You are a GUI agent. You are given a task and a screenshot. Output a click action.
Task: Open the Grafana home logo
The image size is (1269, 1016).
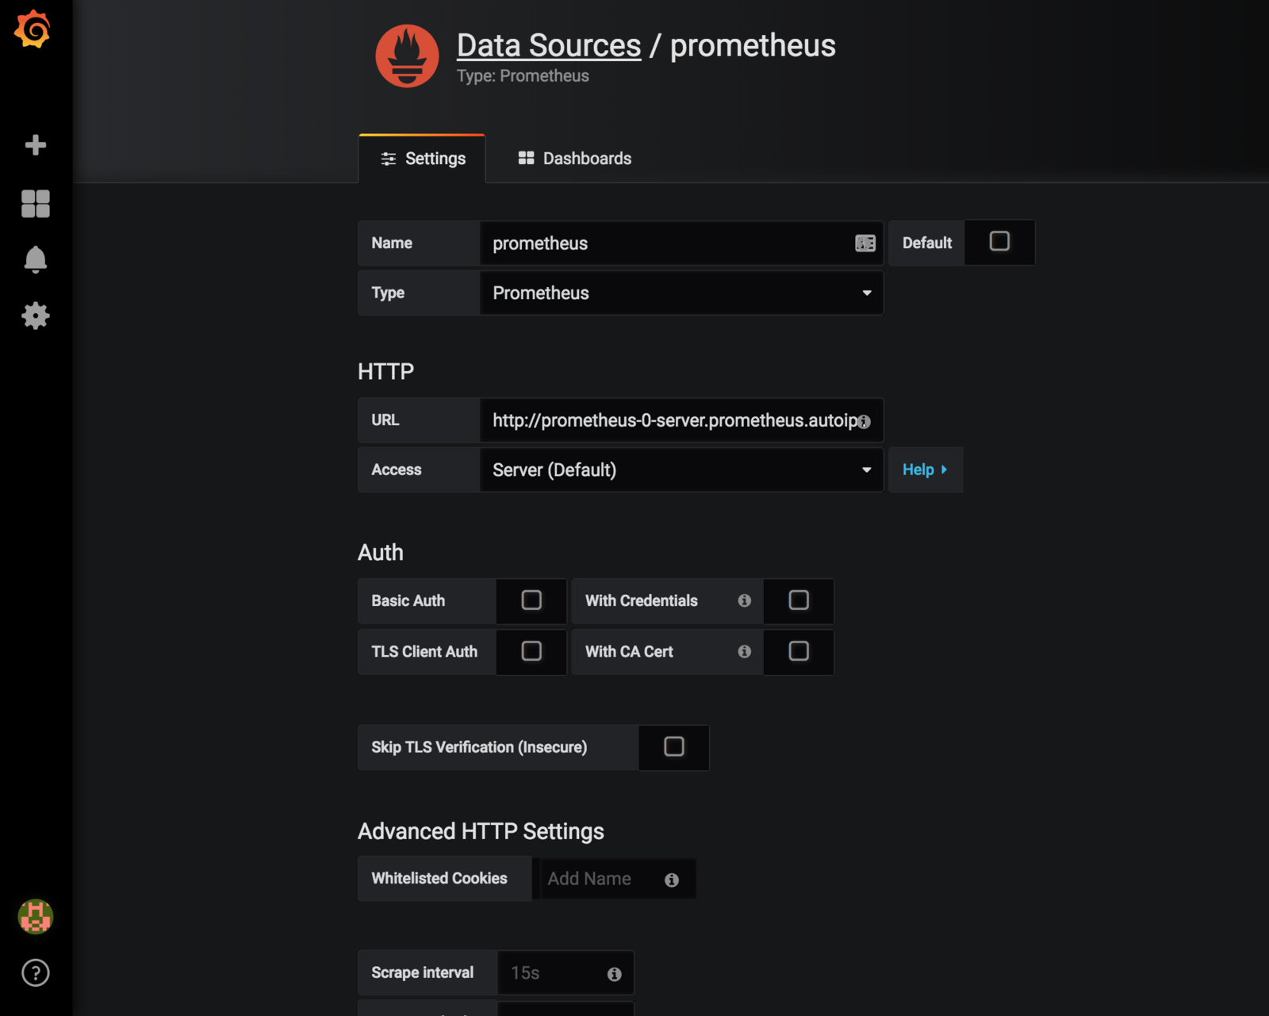33,29
